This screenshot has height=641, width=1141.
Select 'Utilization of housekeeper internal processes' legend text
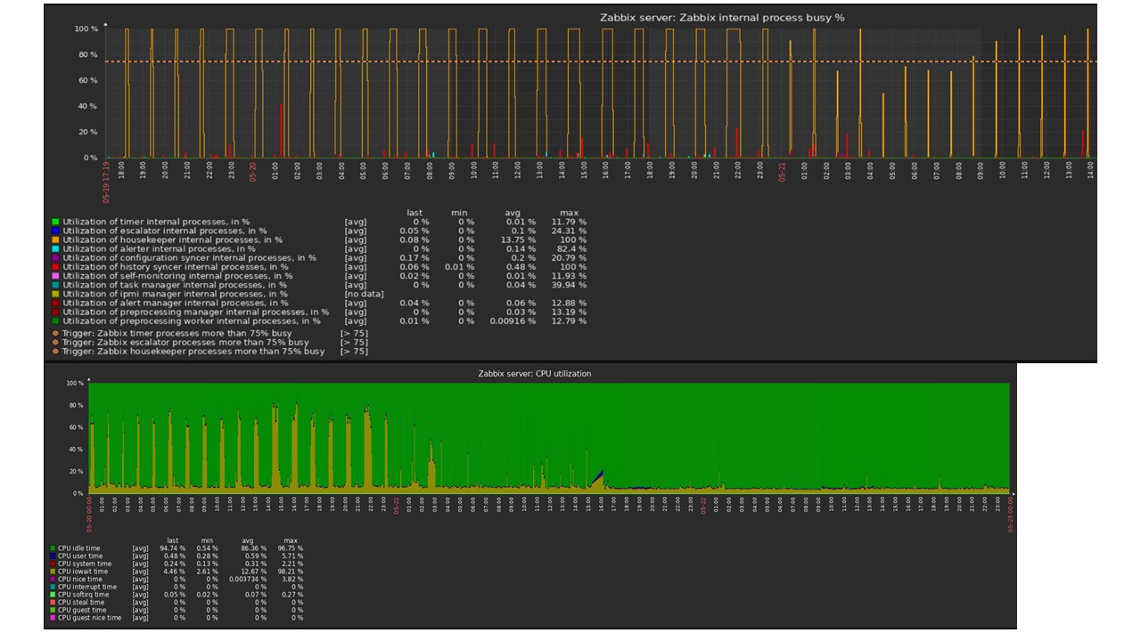pos(173,239)
